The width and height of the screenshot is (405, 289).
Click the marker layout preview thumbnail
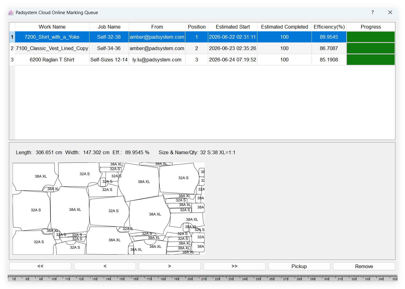tap(109, 209)
